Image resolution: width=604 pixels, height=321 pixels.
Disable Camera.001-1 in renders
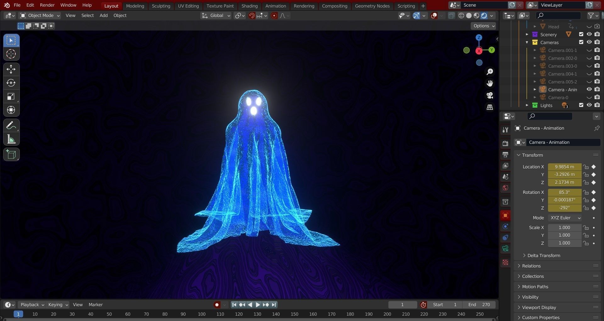click(597, 50)
